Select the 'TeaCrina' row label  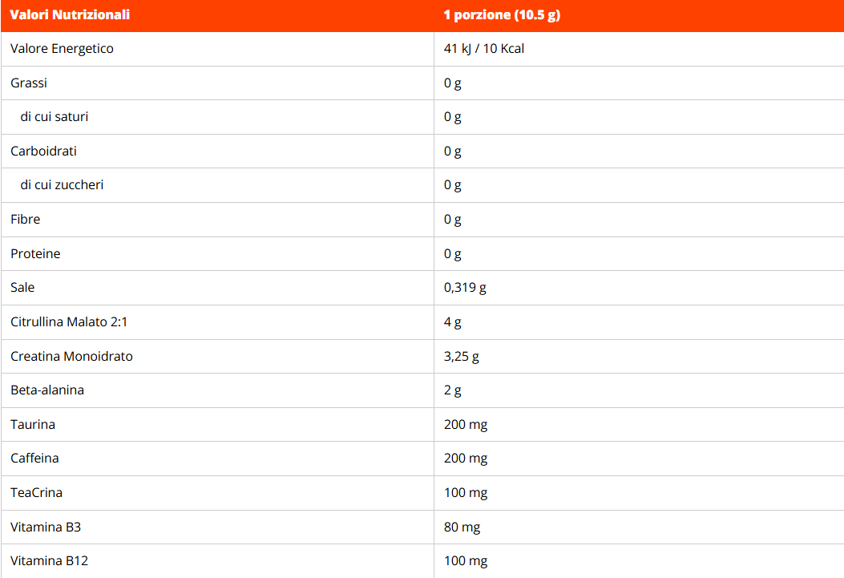36,493
